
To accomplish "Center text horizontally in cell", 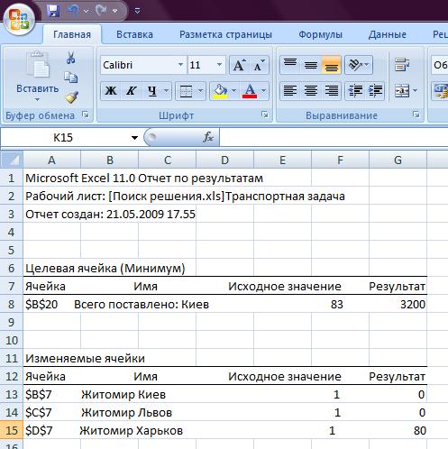I will 311,90.
